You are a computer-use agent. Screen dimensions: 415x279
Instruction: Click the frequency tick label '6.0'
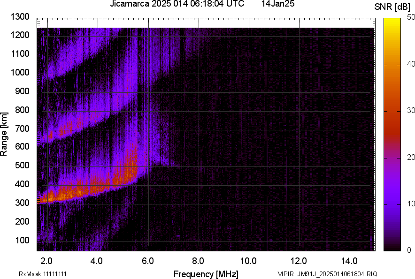click(x=148, y=261)
